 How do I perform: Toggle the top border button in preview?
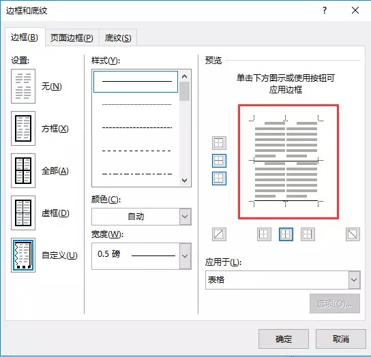219,143
